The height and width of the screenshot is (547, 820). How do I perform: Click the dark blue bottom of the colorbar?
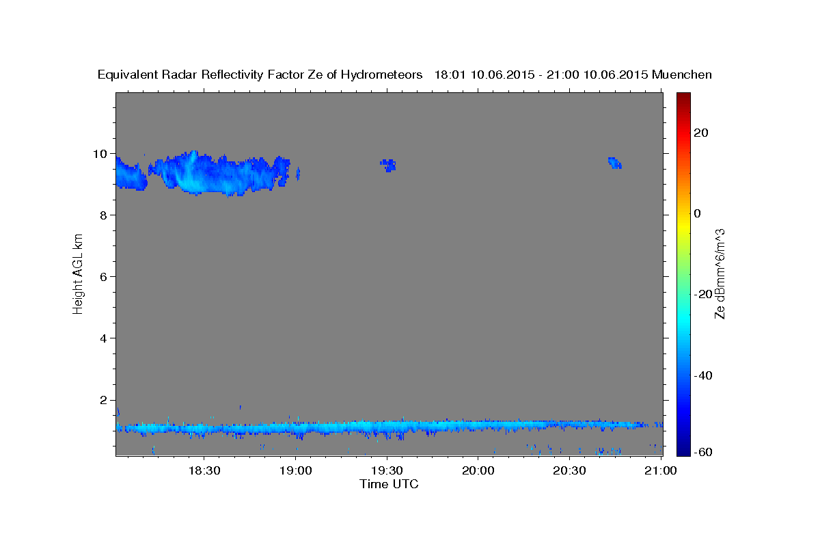683,451
